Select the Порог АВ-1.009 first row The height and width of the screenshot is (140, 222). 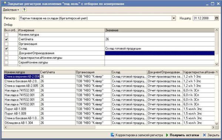[x=22, y=109]
